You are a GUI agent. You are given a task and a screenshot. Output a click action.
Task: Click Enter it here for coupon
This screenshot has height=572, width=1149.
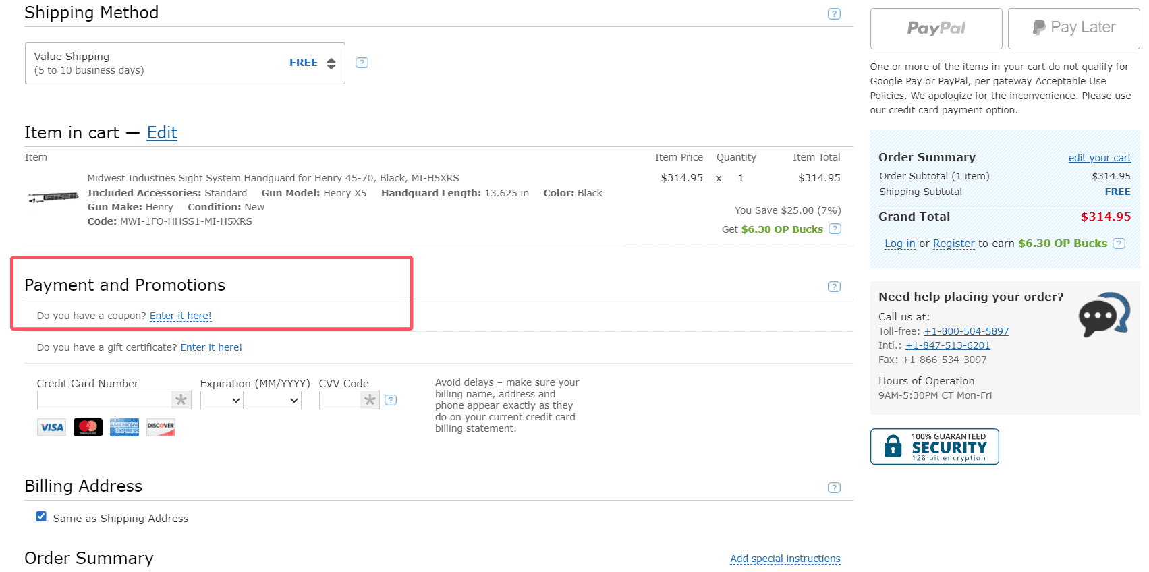point(180,316)
